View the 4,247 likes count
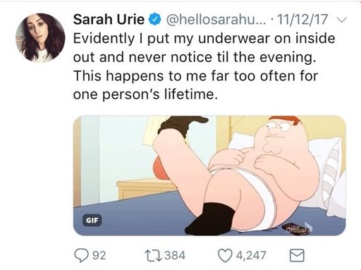361x270 pixels. 251,255
